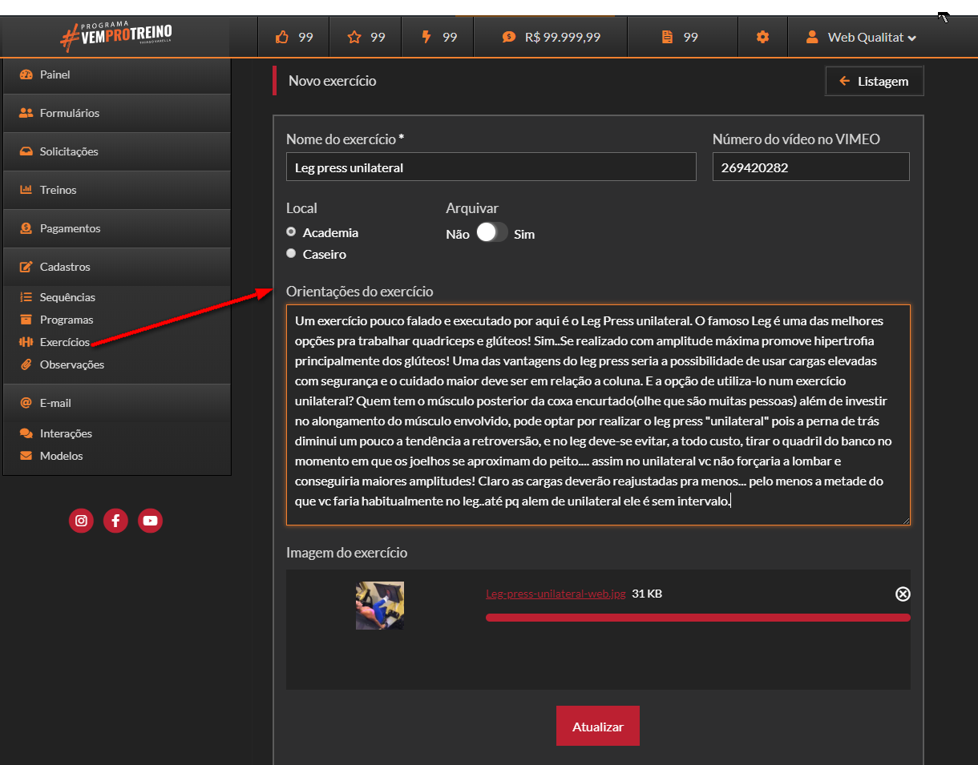Click the money coin icon beside R$ 99.999,99
The width and height of the screenshot is (978, 765).
click(509, 37)
